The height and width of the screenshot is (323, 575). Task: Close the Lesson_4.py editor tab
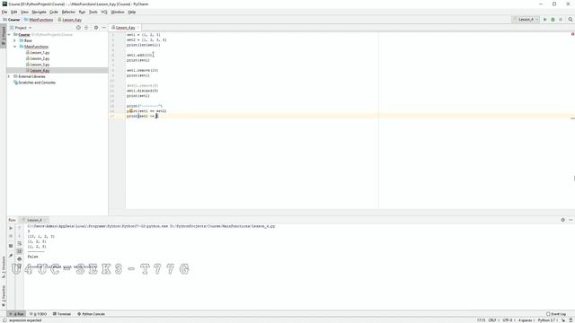point(138,28)
